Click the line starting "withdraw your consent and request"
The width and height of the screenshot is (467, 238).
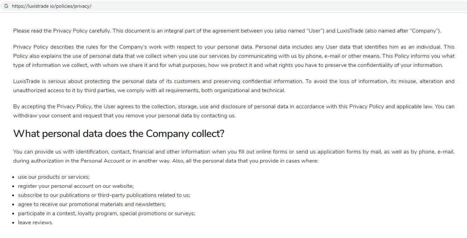(x=124, y=116)
